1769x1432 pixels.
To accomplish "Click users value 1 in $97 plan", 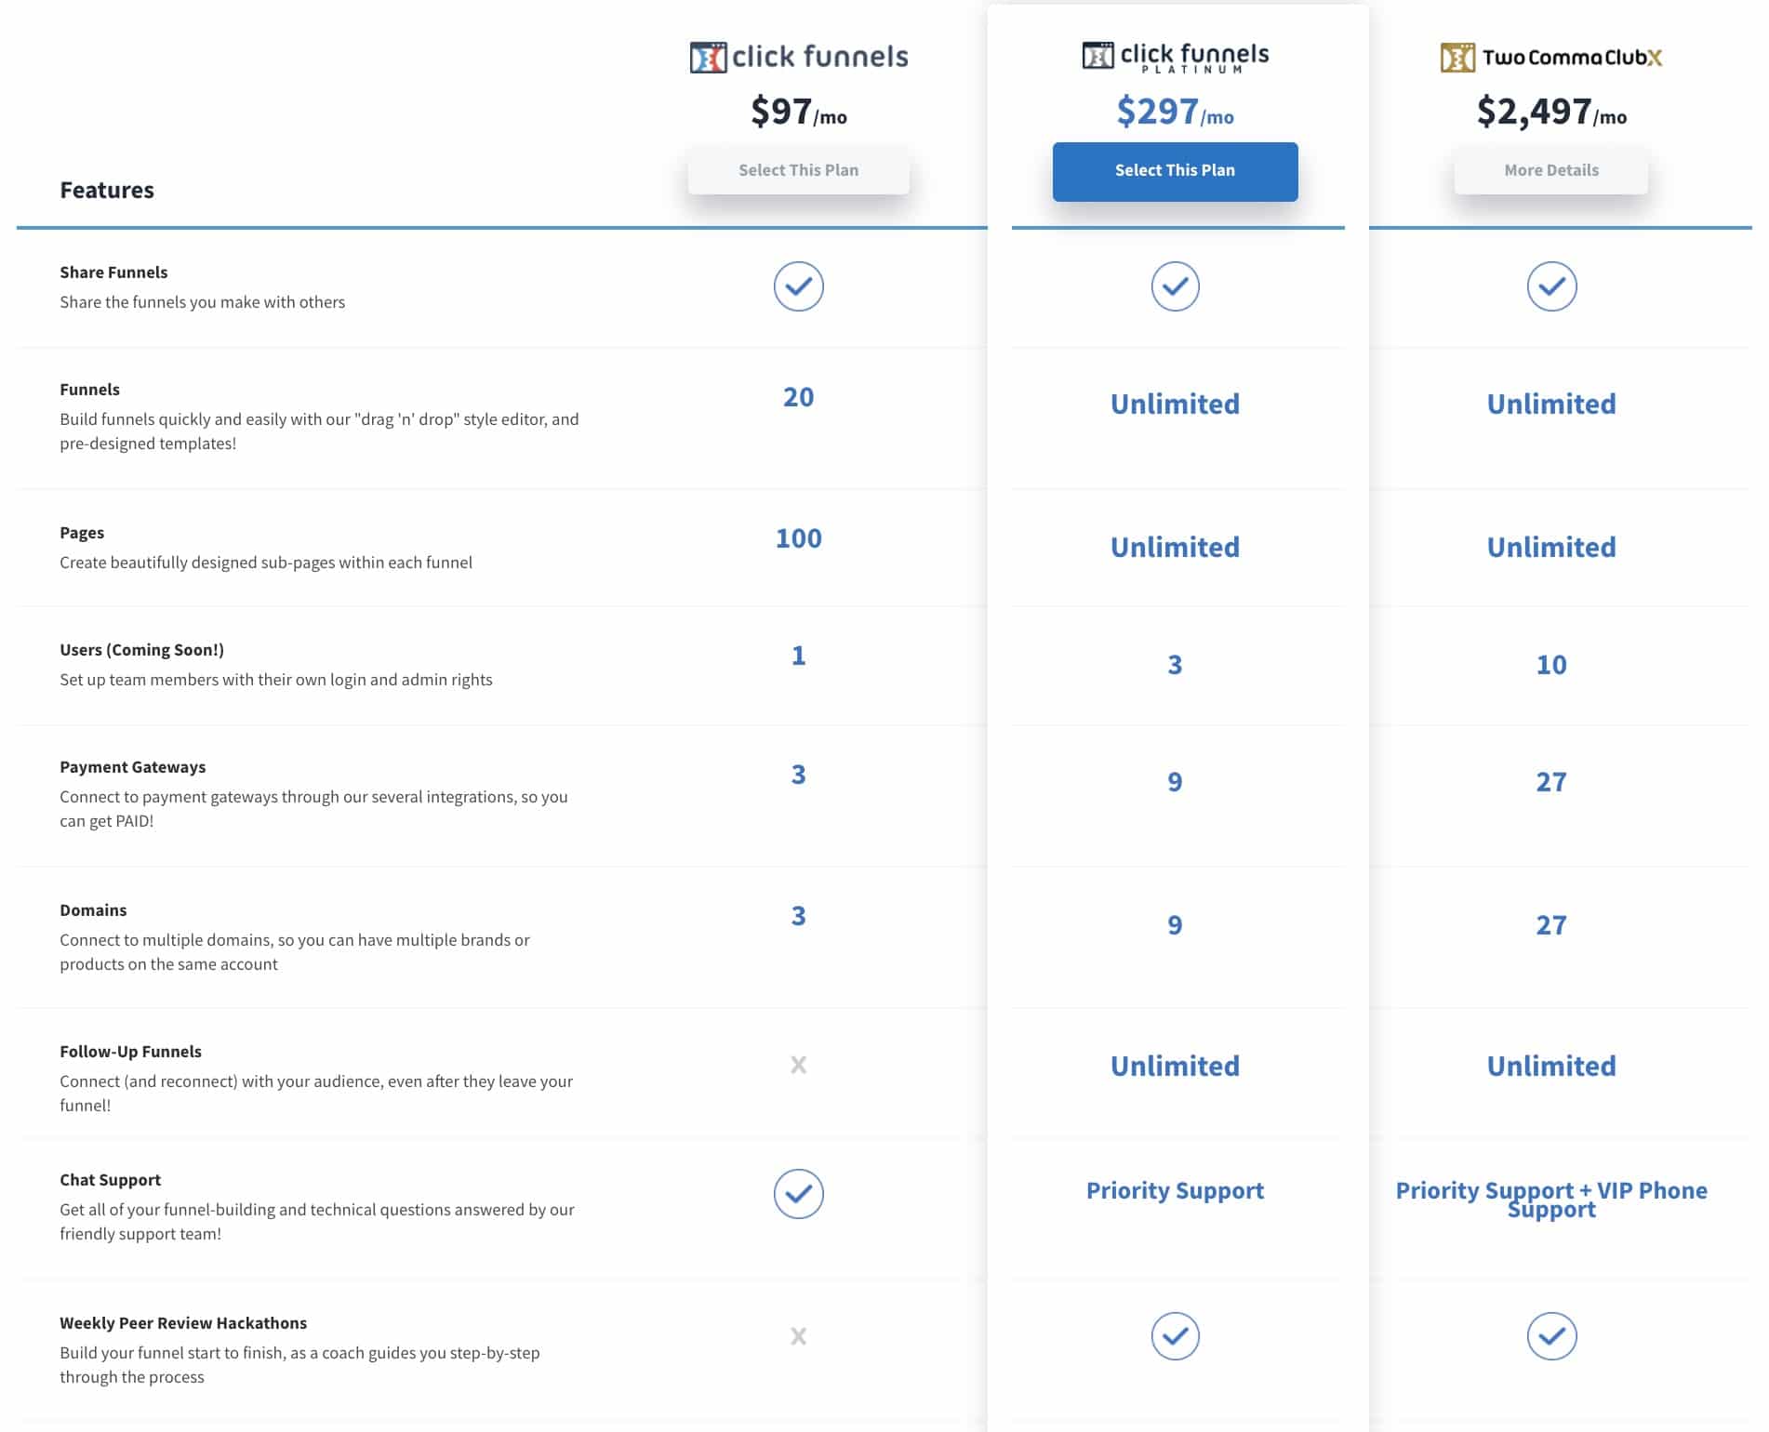I will point(798,656).
